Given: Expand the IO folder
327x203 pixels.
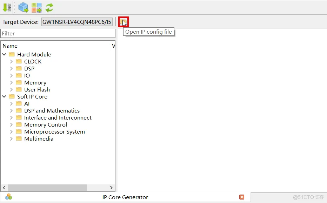Looking at the screenshot, I should pos(11,75).
